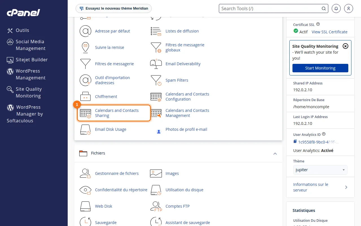361x226 pixels.
Task: Click Essayez le nouveau thème Meridian
Action: [114, 8]
